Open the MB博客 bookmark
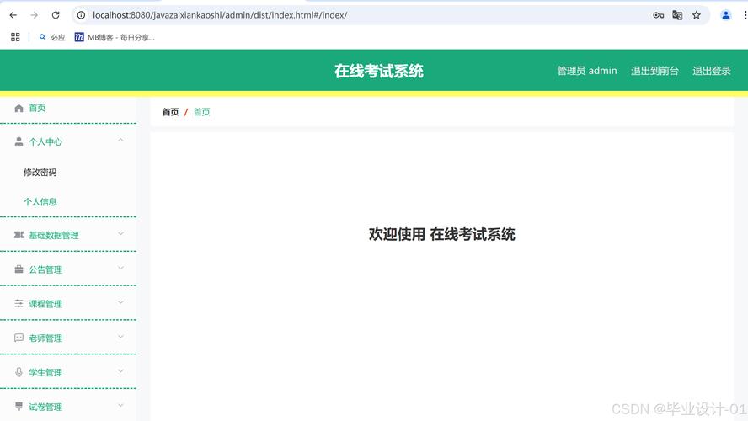The width and height of the screenshot is (748, 421). tap(115, 37)
